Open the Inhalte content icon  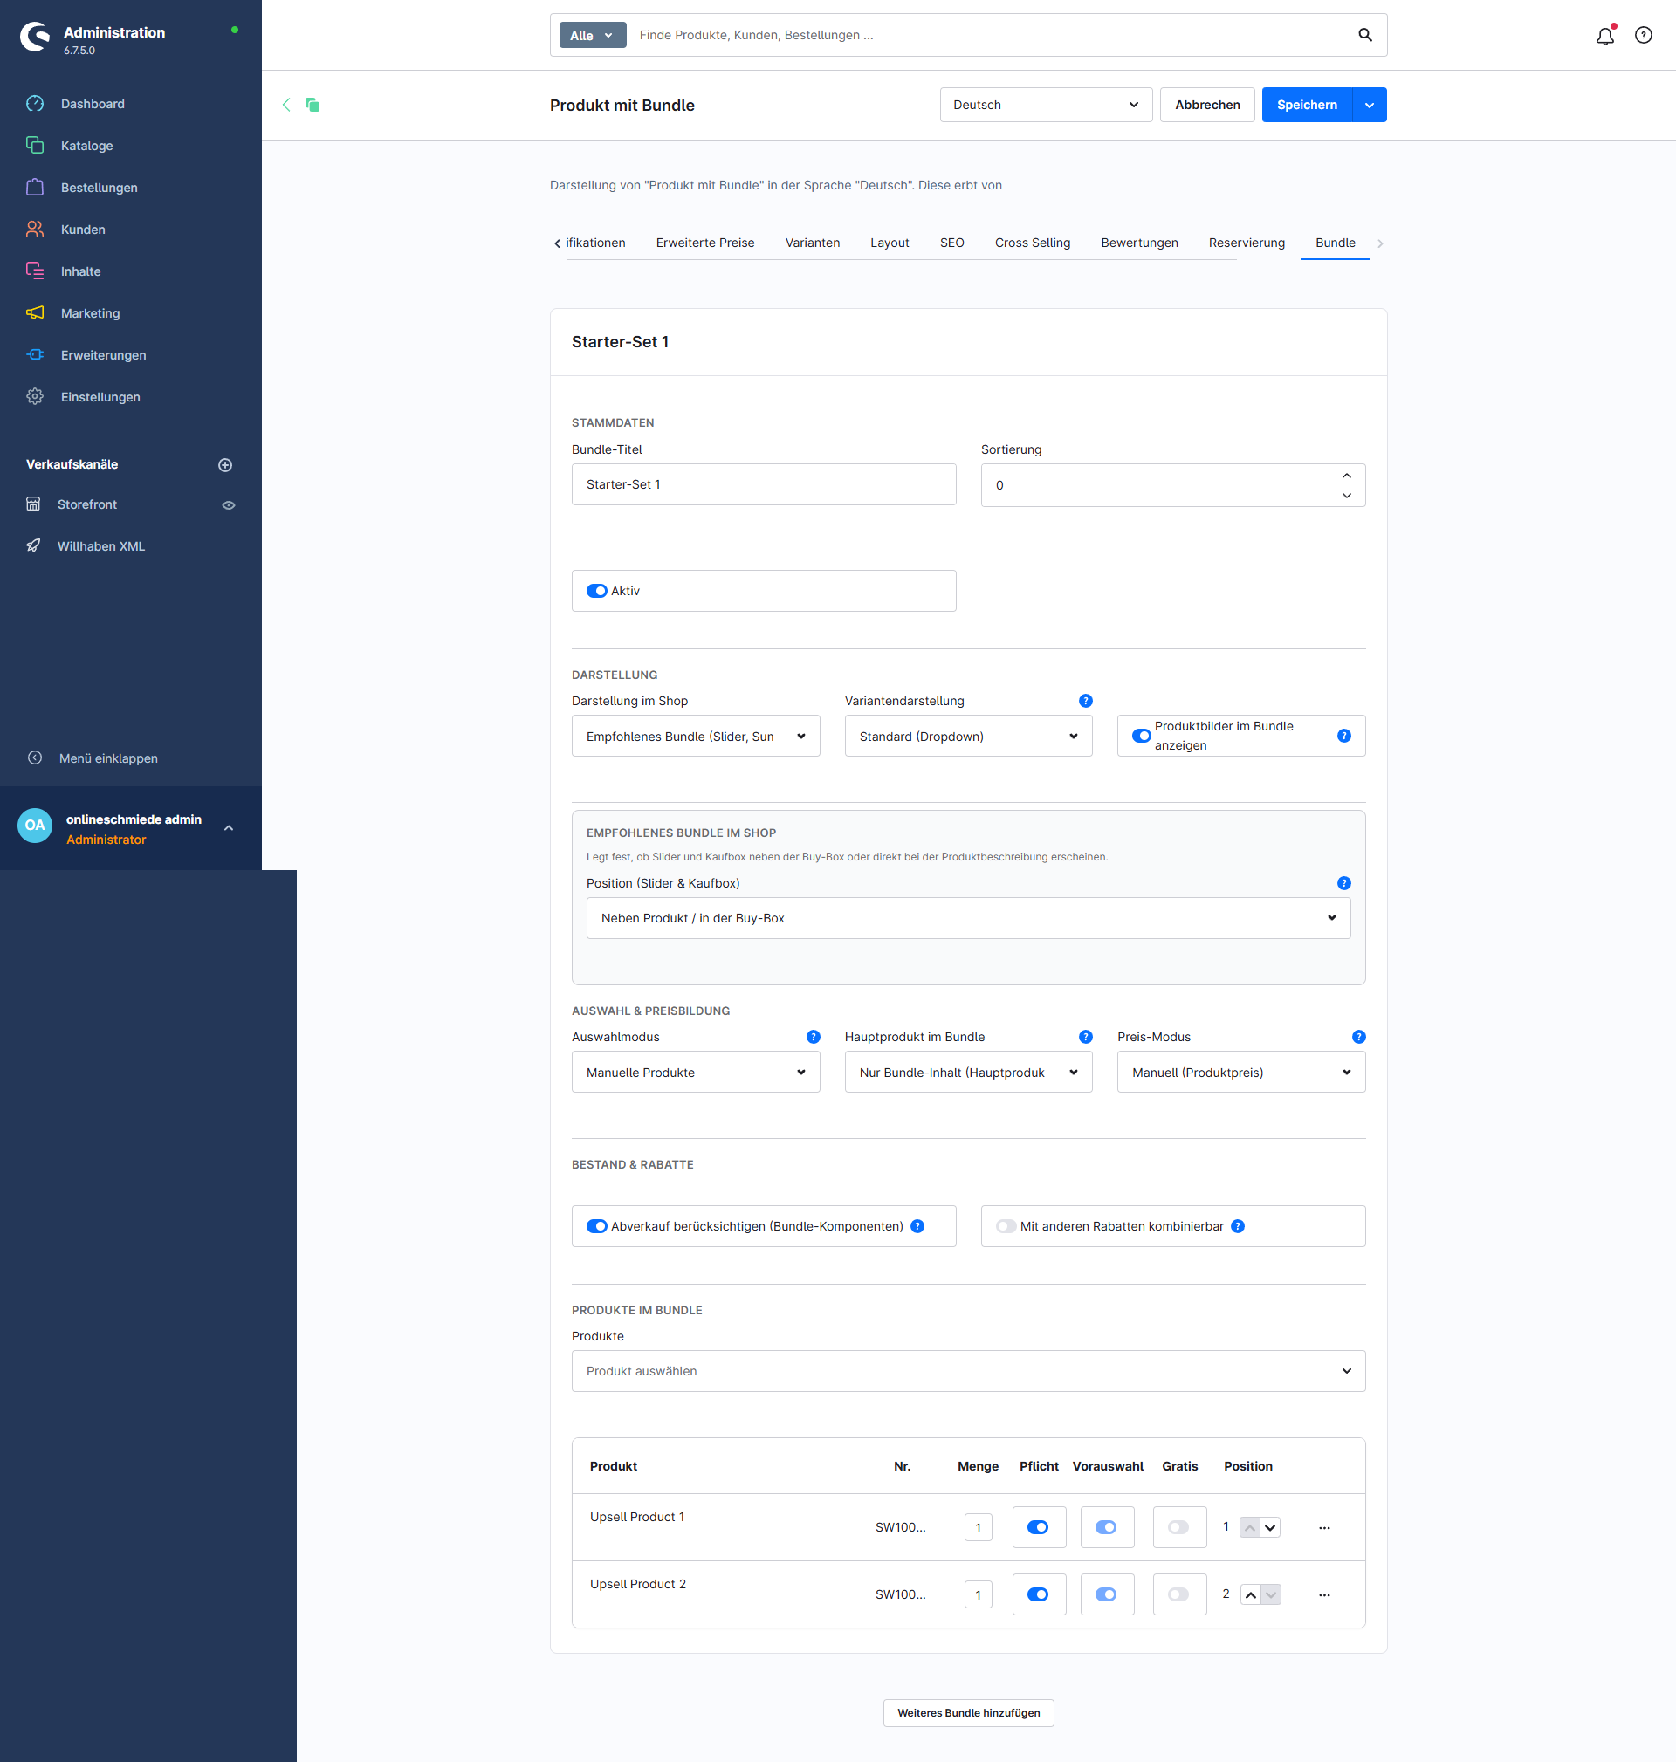click(35, 271)
